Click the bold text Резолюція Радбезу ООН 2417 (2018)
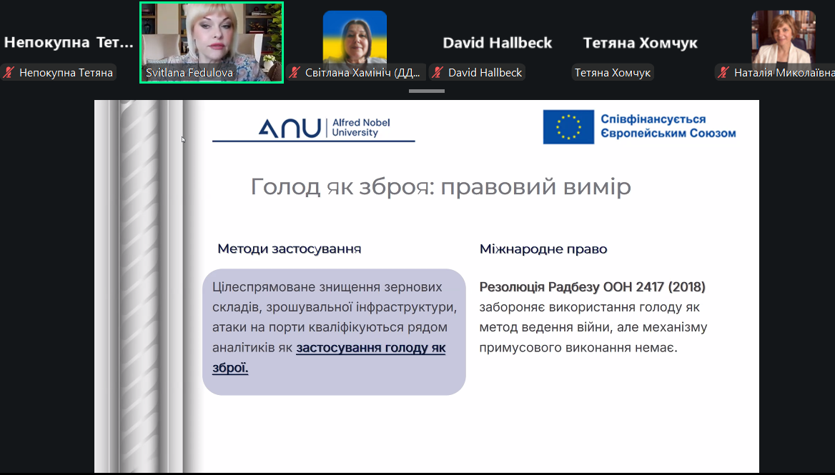This screenshot has height=475, width=835. tap(592, 287)
